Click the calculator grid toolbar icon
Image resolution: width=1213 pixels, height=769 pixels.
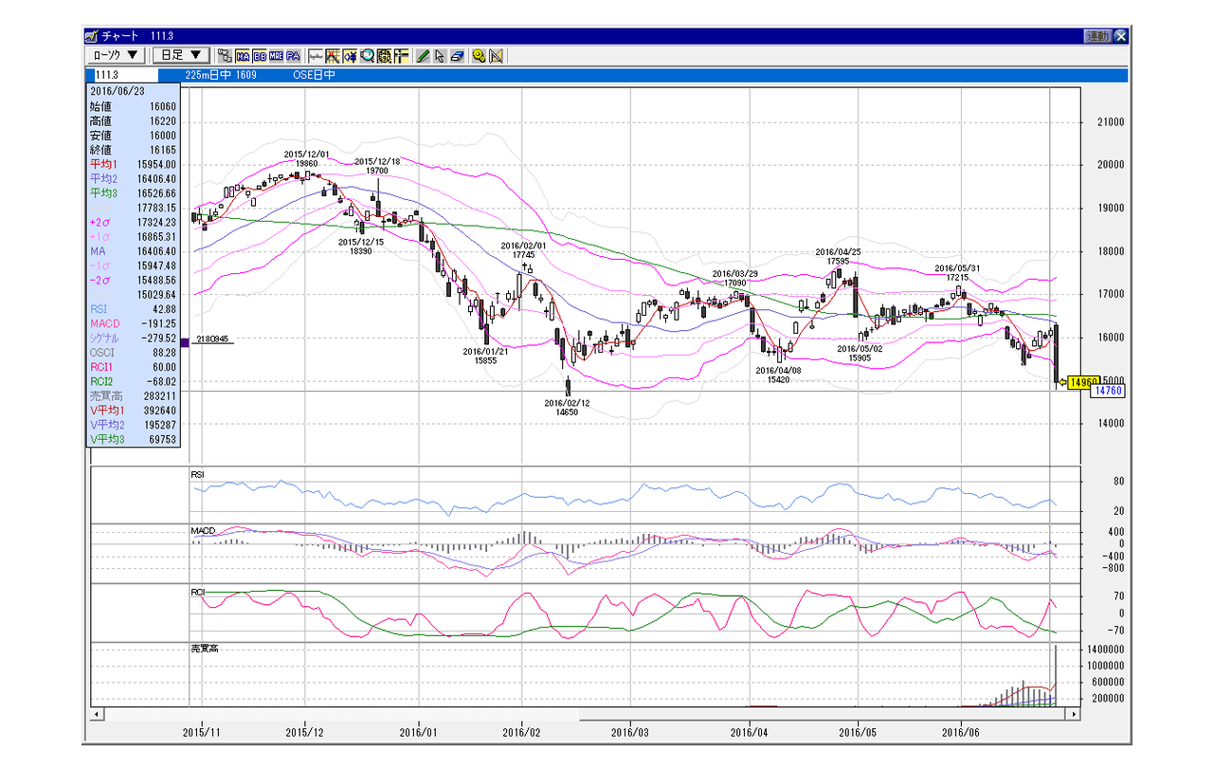point(384,55)
